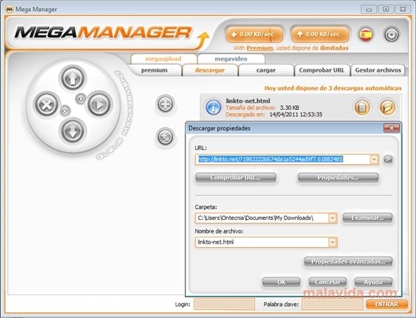The height and width of the screenshot is (318, 416).
Task: Open the premium tab
Action: (x=155, y=70)
